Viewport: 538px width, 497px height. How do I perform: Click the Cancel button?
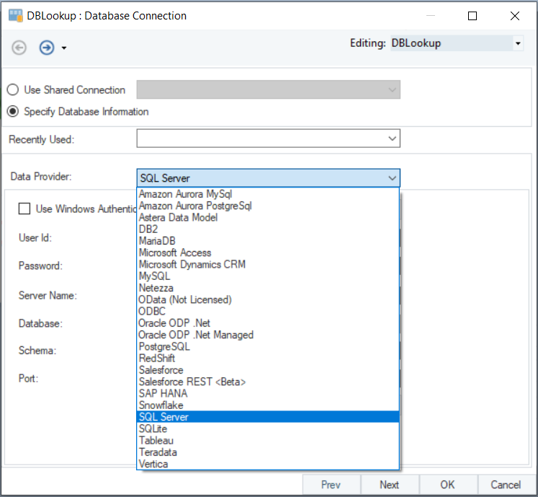coord(505,485)
